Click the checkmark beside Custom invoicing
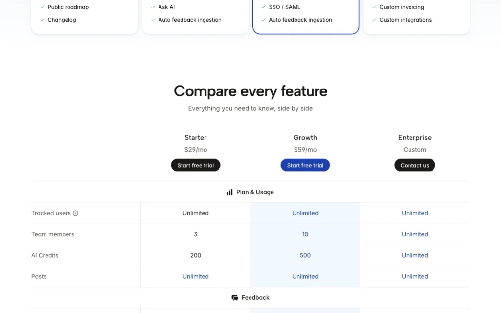 tap(374, 7)
